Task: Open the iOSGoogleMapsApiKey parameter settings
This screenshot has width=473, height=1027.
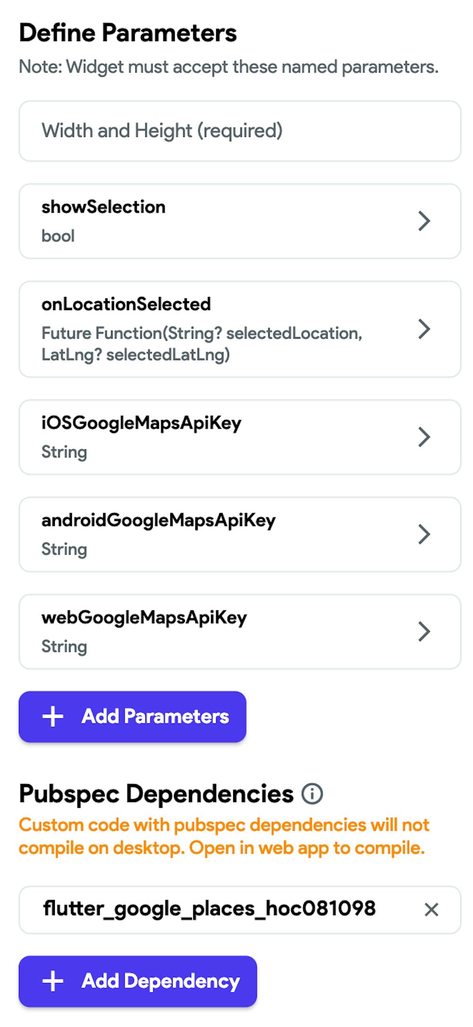Action: [x=425, y=437]
